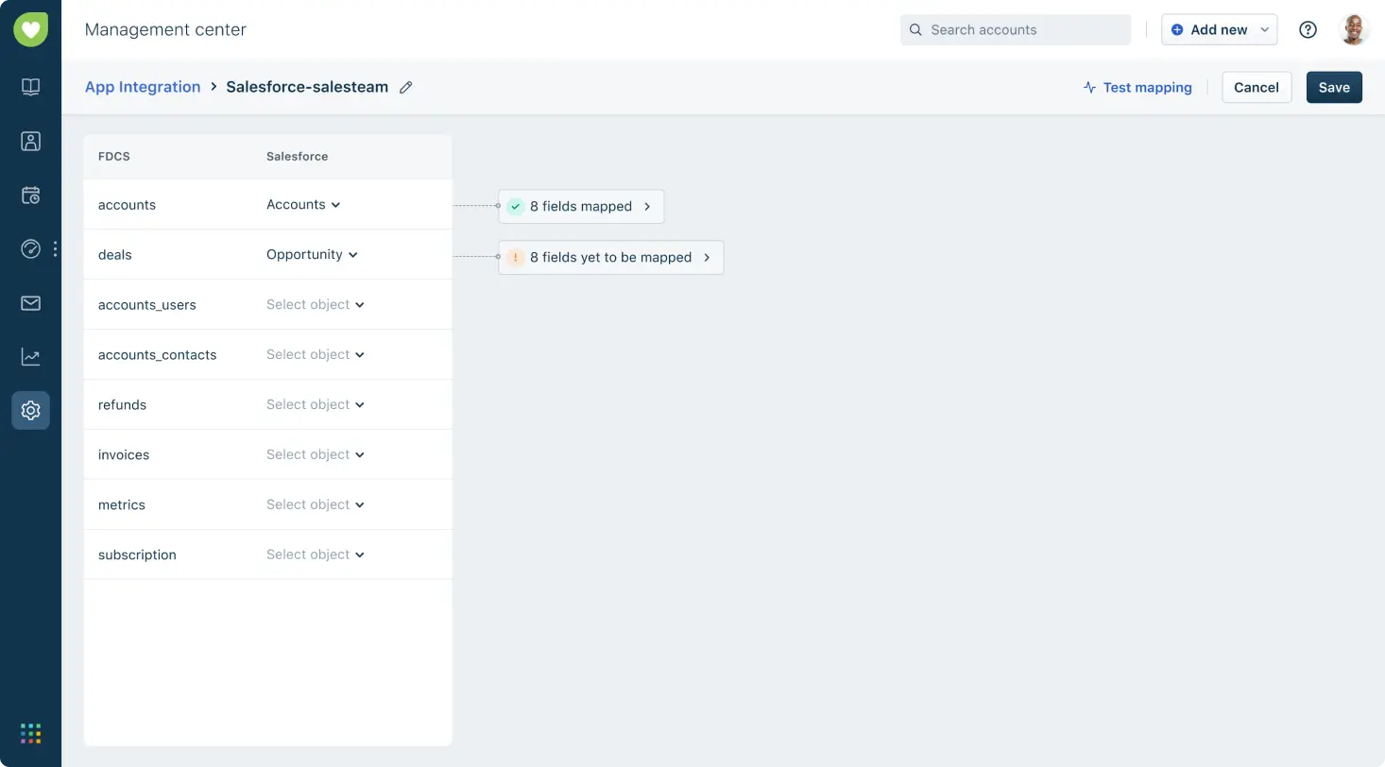The width and height of the screenshot is (1385, 767).
Task: Go back to App Integration breadcrumb
Action: (143, 87)
